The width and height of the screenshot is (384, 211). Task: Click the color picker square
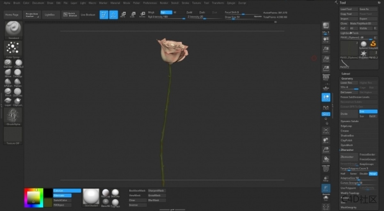(33, 198)
